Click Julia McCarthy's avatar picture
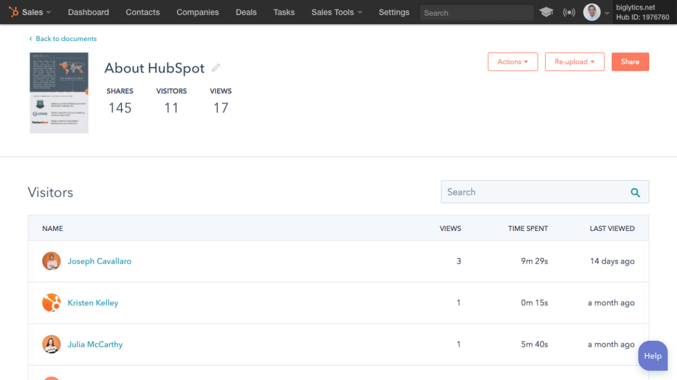 click(51, 344)
